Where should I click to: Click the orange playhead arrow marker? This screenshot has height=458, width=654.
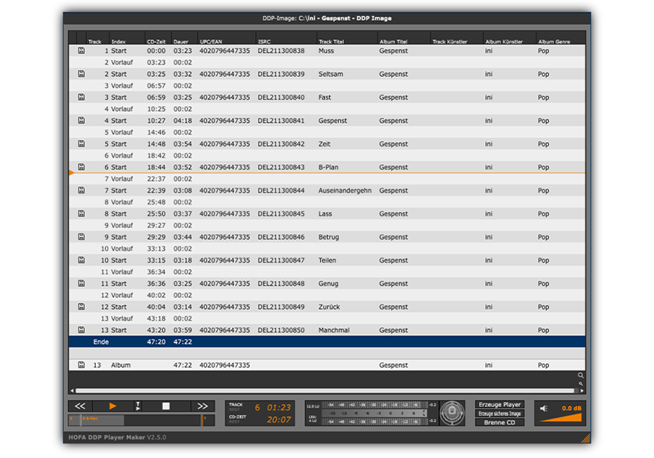pyautogui.click(x=71, y=172)
